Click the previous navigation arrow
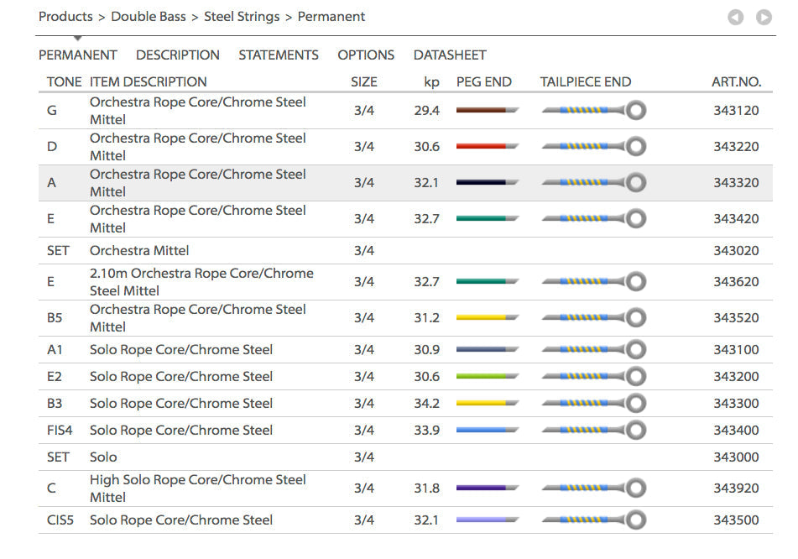The width and height of the screenshot is (798, 559). pos(735,17)
